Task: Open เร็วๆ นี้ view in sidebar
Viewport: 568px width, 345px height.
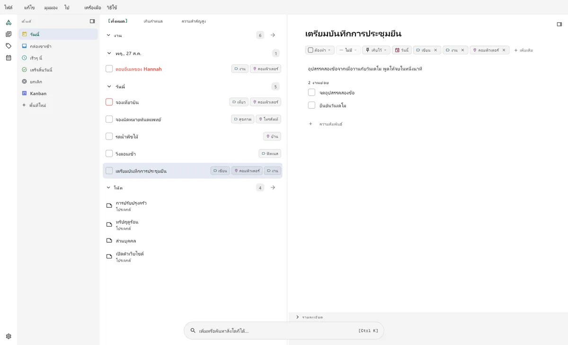Action: pyautogui.click(x=58, y=58)
